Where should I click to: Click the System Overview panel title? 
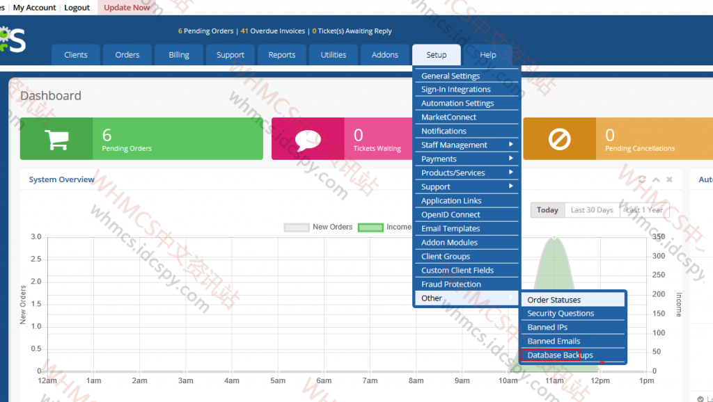[62, 179]
